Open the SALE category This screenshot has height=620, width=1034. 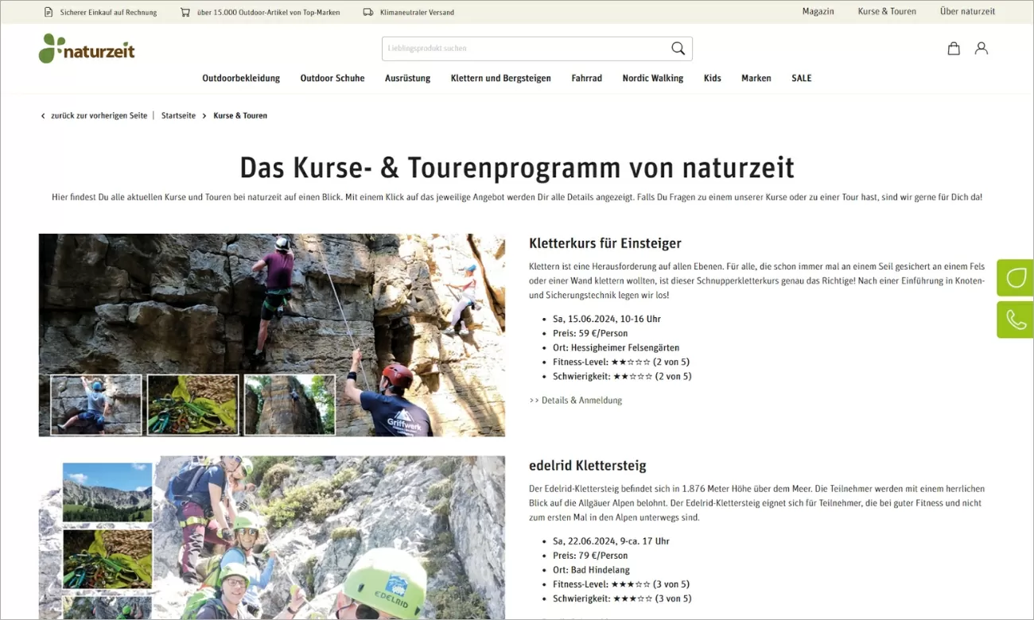(801, 78)
